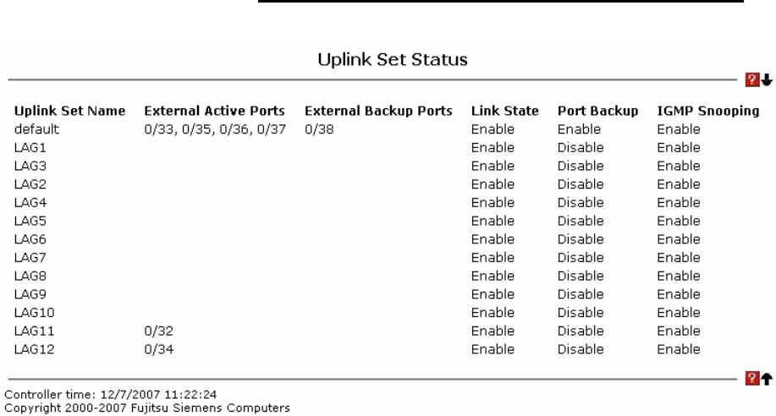776x416 pixels.
Task: Click the default row's Port Backup Enable value
Action: coord(579,129)
